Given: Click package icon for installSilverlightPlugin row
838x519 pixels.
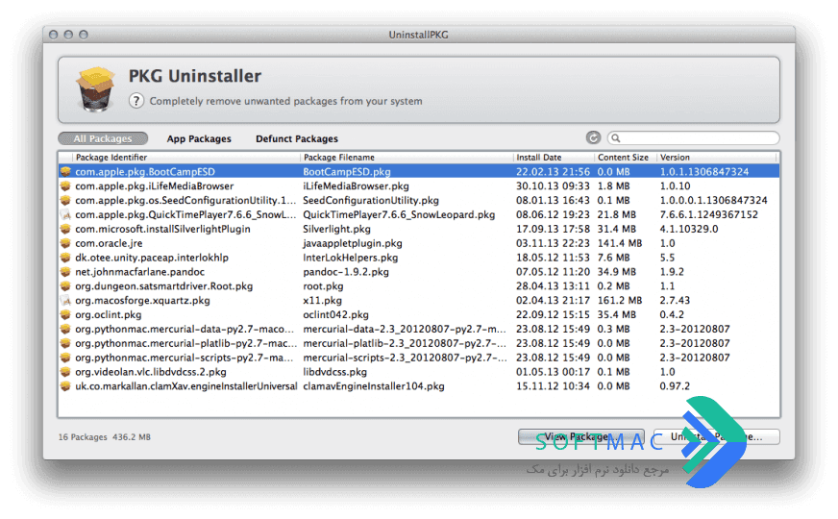Looking at the screenshot, I should click(x=65, y=229).
